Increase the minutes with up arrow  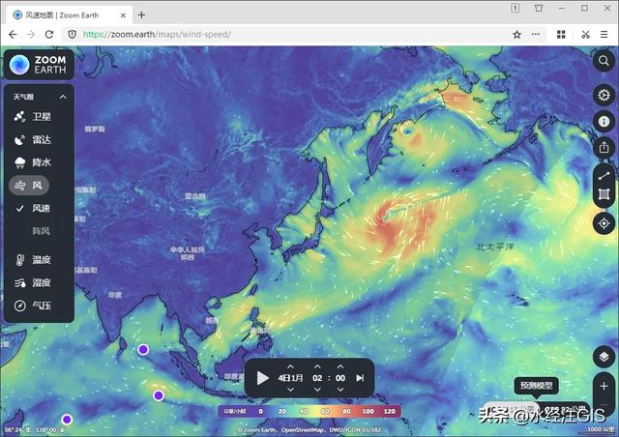tap(340, 366)
